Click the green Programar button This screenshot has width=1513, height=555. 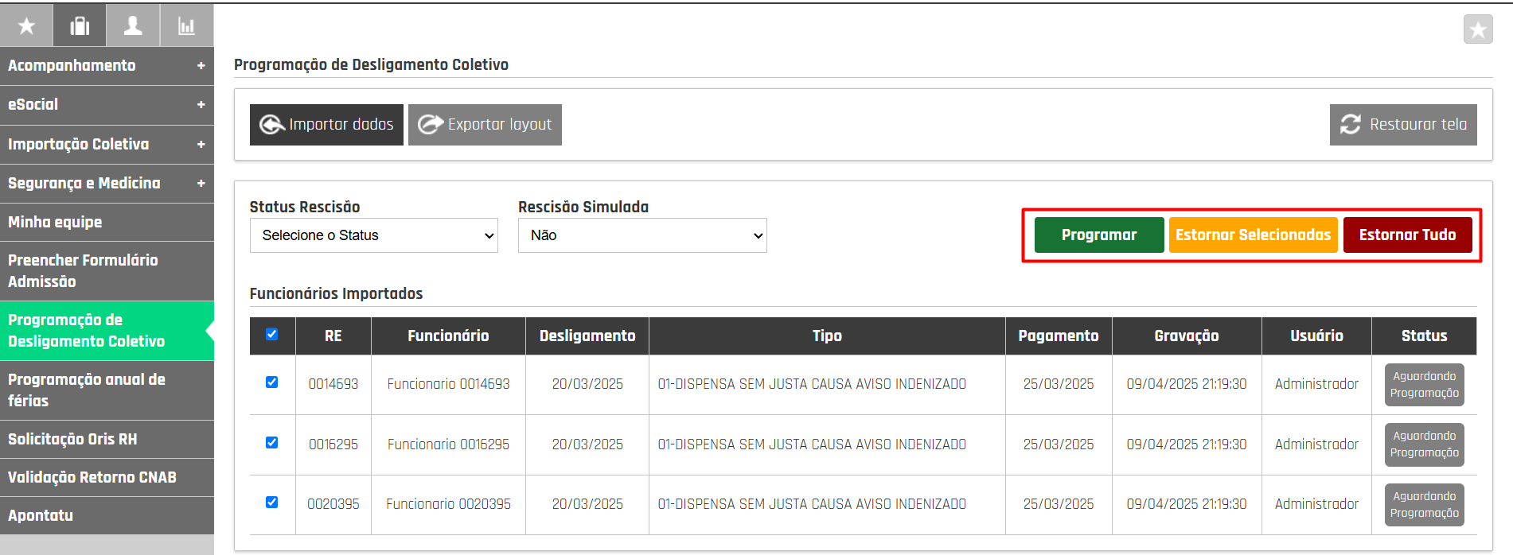click(x=1099, y=235)
